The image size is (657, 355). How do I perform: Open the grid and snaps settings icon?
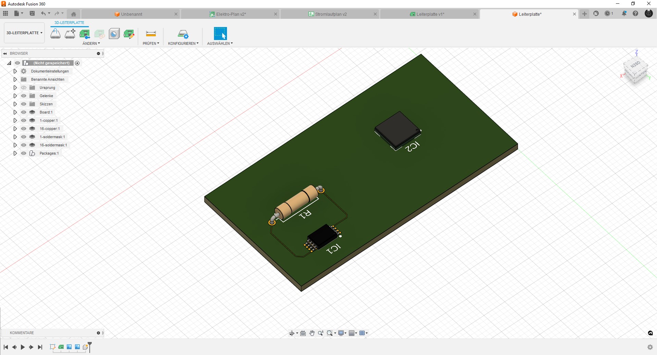[352, 333]
